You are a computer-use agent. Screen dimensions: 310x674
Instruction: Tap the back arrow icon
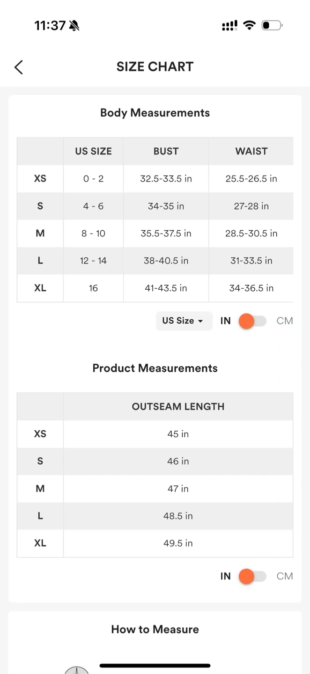point(19,67)
